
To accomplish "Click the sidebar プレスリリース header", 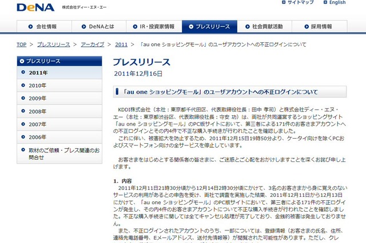I will coord(59,61).
